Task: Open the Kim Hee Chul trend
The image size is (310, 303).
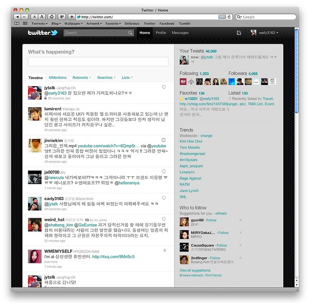Action: pyautogui.click(x=191, y=141)
